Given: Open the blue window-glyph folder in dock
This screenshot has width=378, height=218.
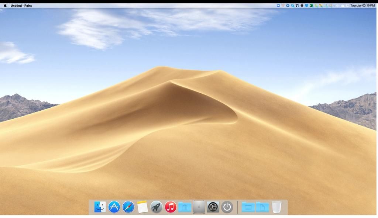Looking at the screenshot, I should [x=248, y=207].
